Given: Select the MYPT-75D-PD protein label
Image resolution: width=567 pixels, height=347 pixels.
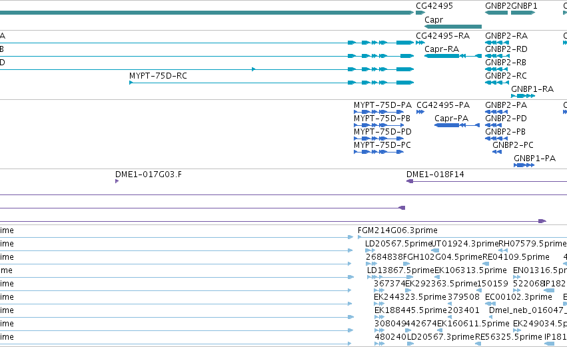Looking at the screenshot, I should pos(382,132).
